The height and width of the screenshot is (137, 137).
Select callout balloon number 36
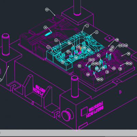(129, 54)
